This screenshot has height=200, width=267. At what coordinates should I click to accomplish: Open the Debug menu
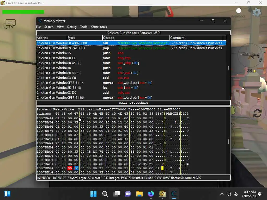(72, 27)
